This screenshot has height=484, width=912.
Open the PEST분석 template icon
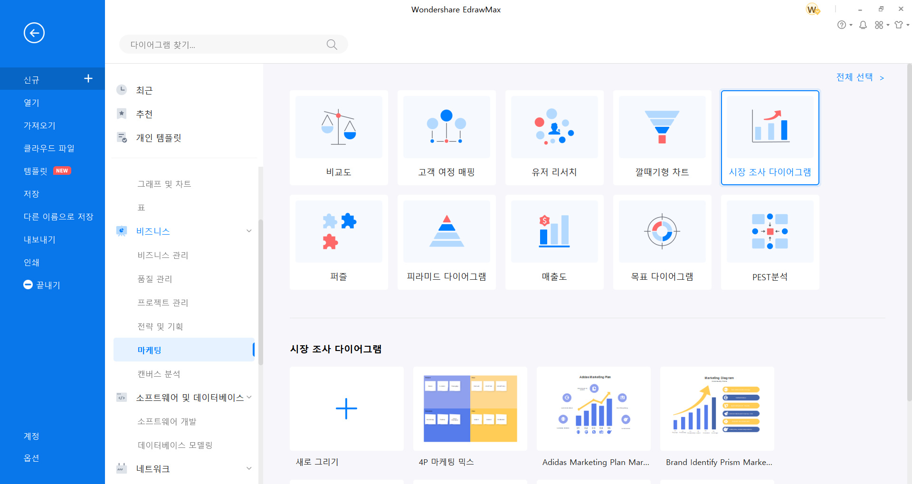pos(769,231)
